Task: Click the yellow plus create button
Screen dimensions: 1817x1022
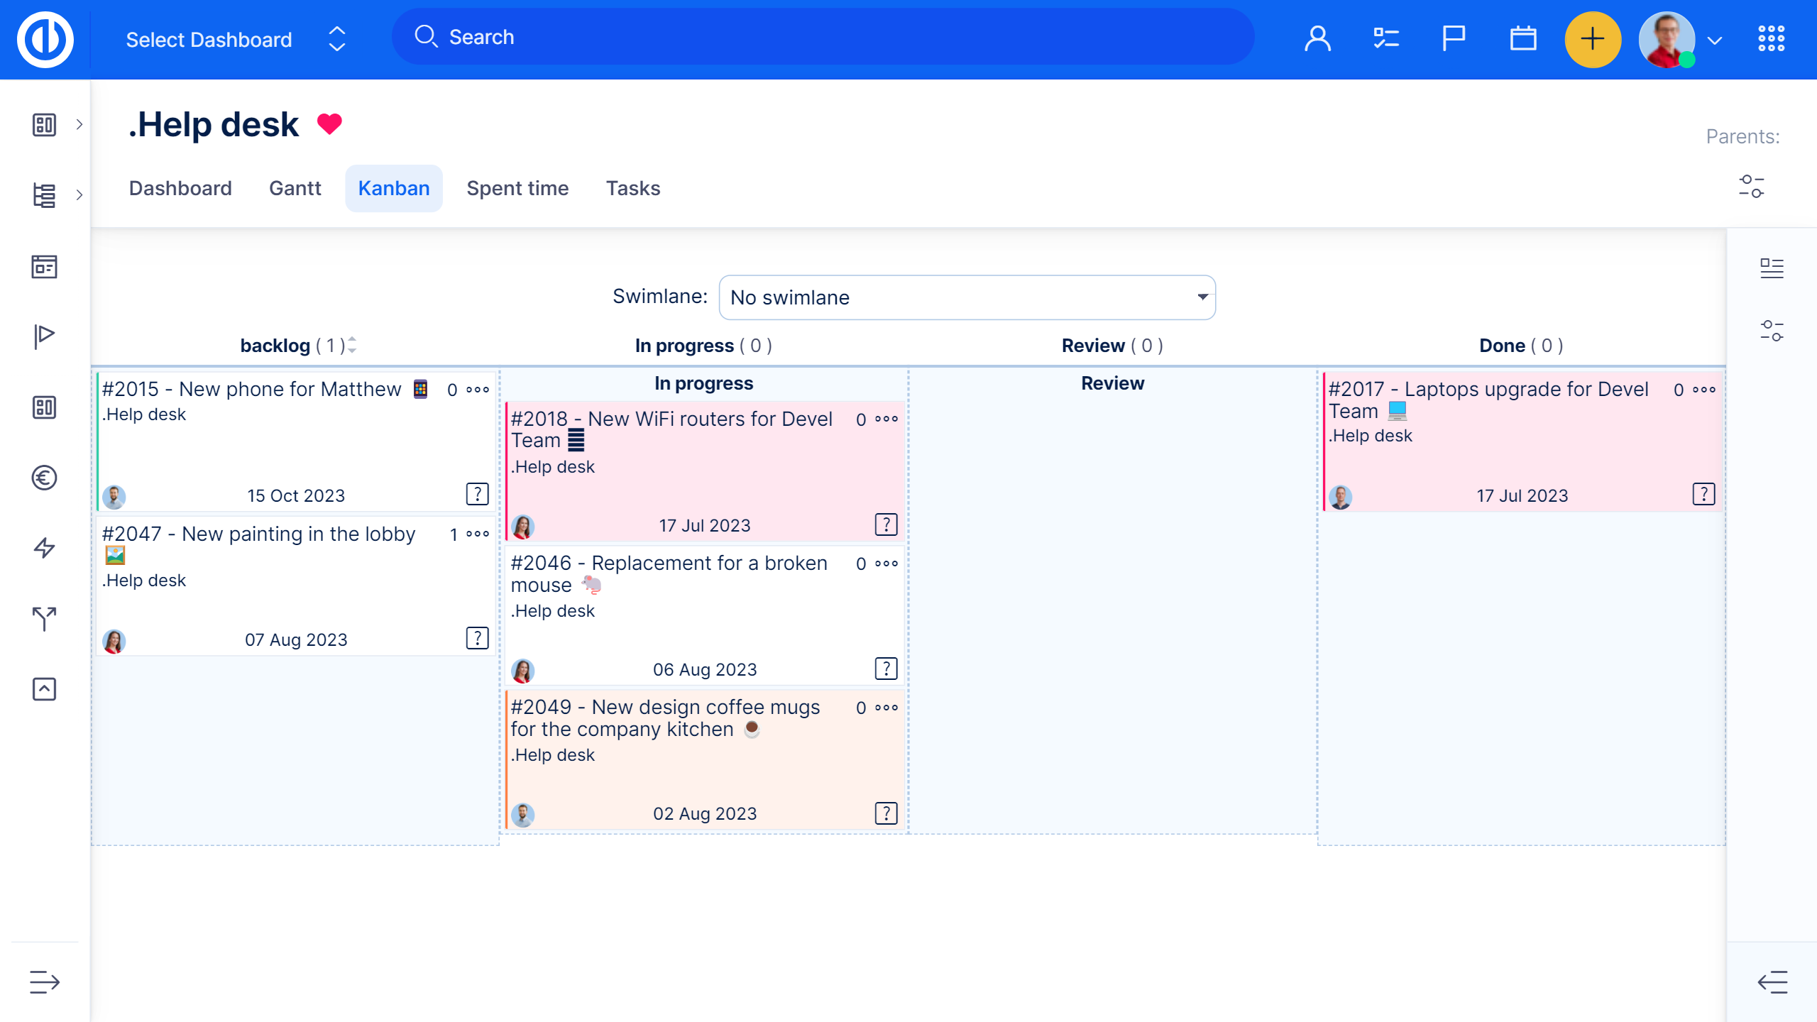Action: (x=1592, y=39)
